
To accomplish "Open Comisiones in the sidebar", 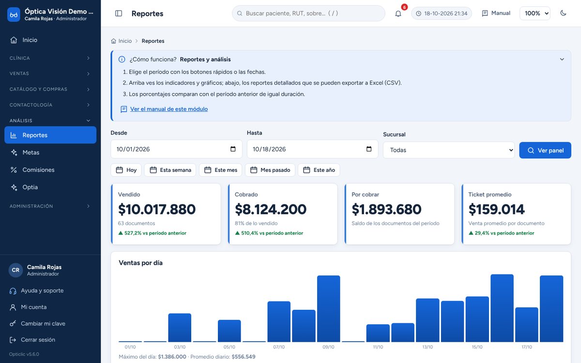I will pyautogui.click(x=50, y=170).
